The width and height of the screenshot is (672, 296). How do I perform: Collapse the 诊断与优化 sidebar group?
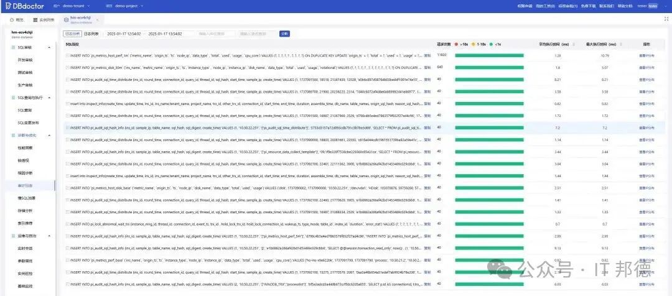coord(49,136)
